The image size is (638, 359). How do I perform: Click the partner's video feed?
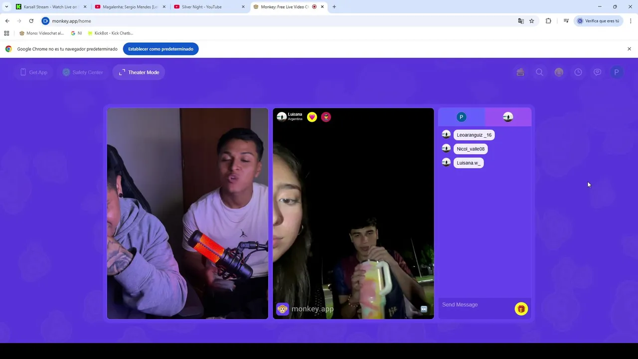click(353, 213)
